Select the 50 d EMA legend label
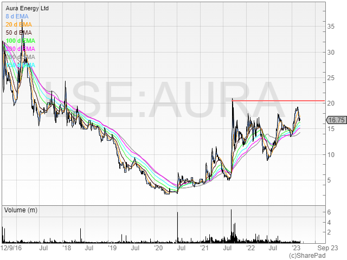This screenshot has width=347, height=260. tap(19, 32)
